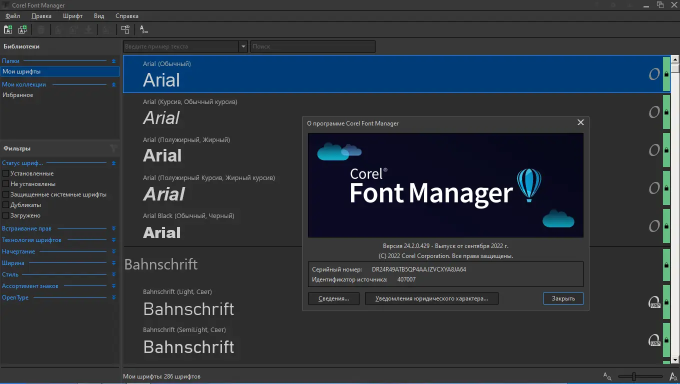
Task: Click lock icon on Arial Black row
Action: point(666,226)
